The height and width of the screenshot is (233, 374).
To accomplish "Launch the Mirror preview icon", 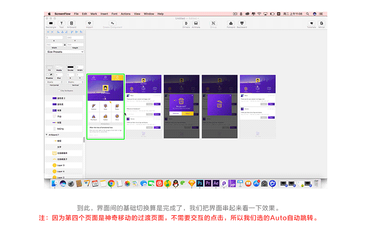I will [322, 23].
